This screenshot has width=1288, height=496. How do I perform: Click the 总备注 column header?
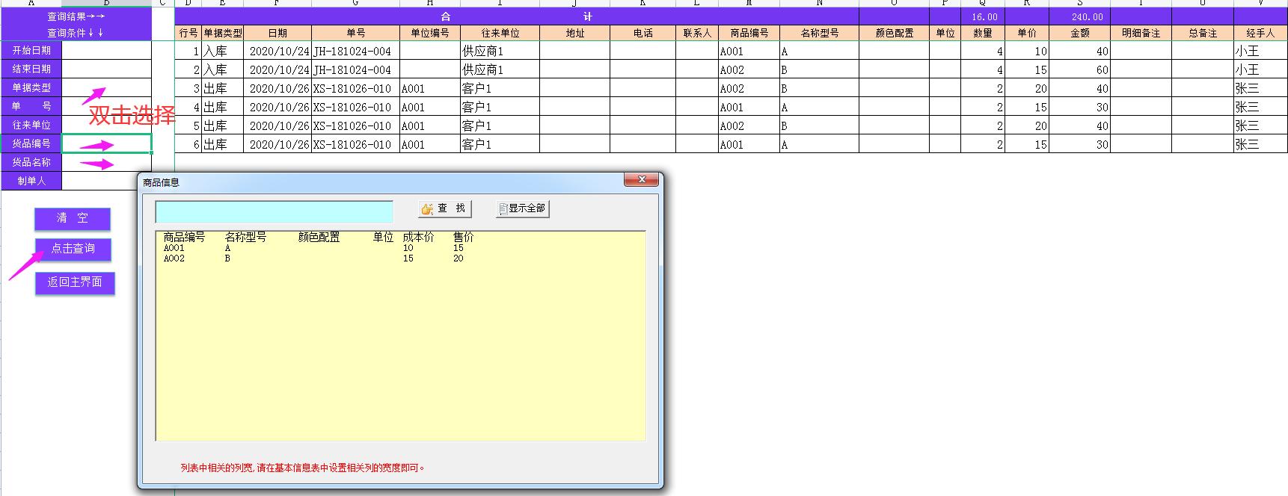click(x=1203, y=33)
